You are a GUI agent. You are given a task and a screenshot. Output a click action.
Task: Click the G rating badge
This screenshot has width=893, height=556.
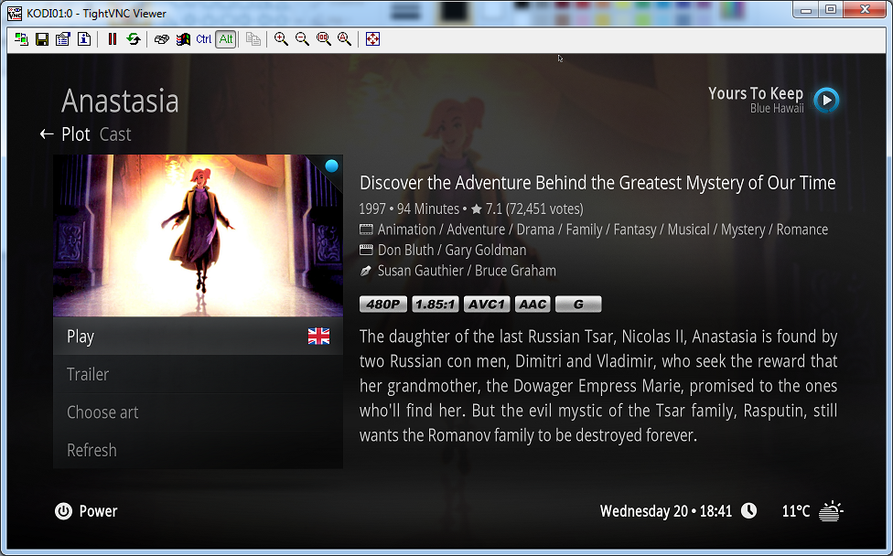click(x=578, y=305)
